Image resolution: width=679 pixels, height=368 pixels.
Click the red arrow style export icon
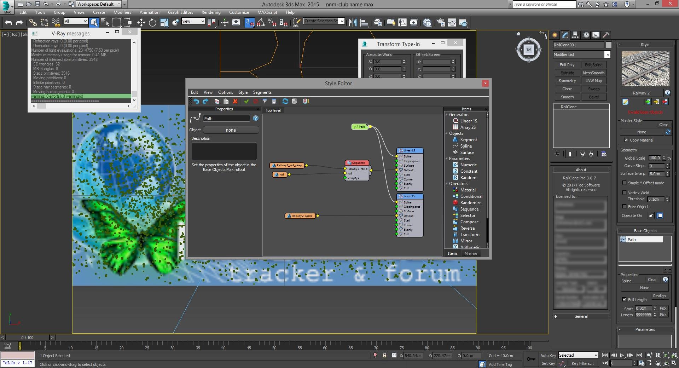pos(665,102)
